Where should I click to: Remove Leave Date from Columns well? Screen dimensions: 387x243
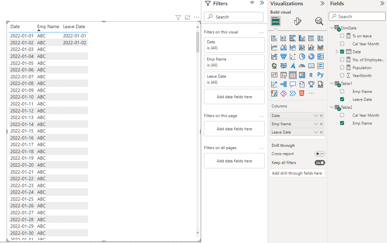tap(321, 132)
